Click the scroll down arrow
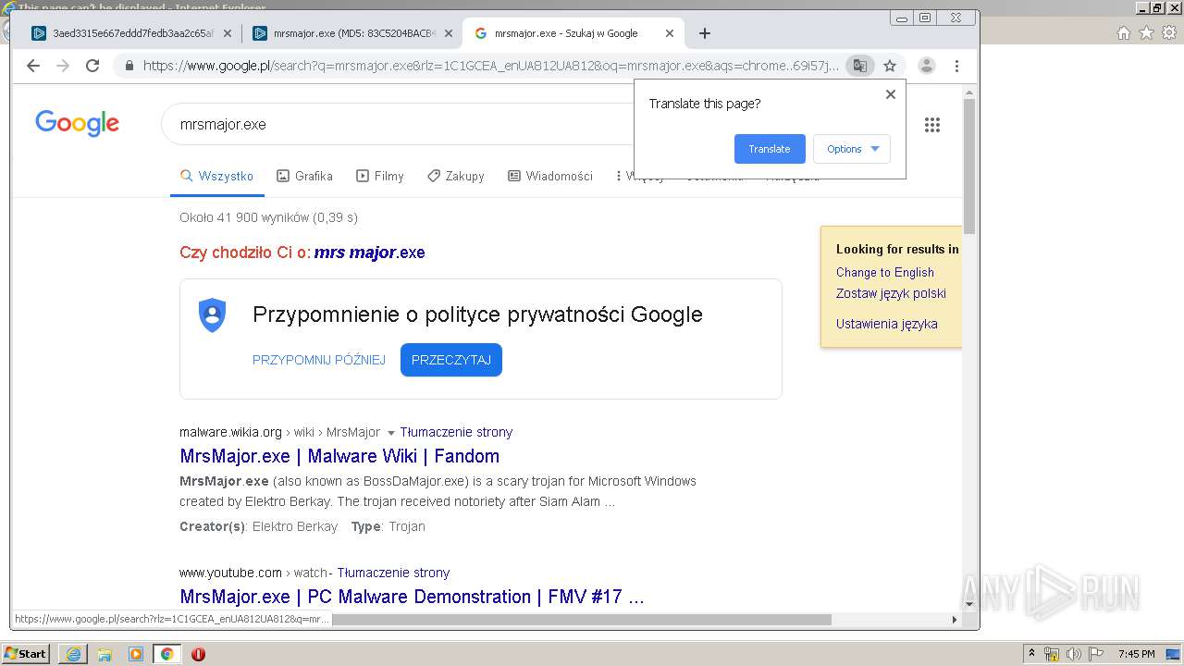 (969, 604)
